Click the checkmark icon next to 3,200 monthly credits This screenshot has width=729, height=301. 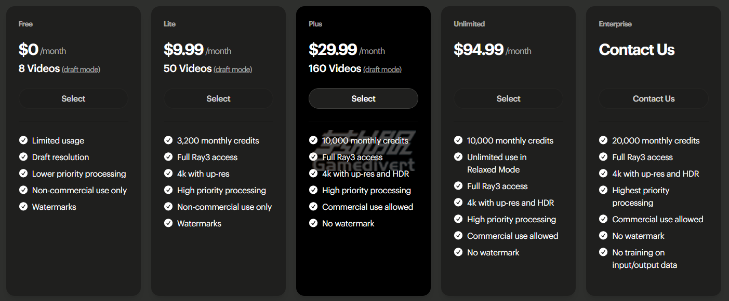(168, 140)
